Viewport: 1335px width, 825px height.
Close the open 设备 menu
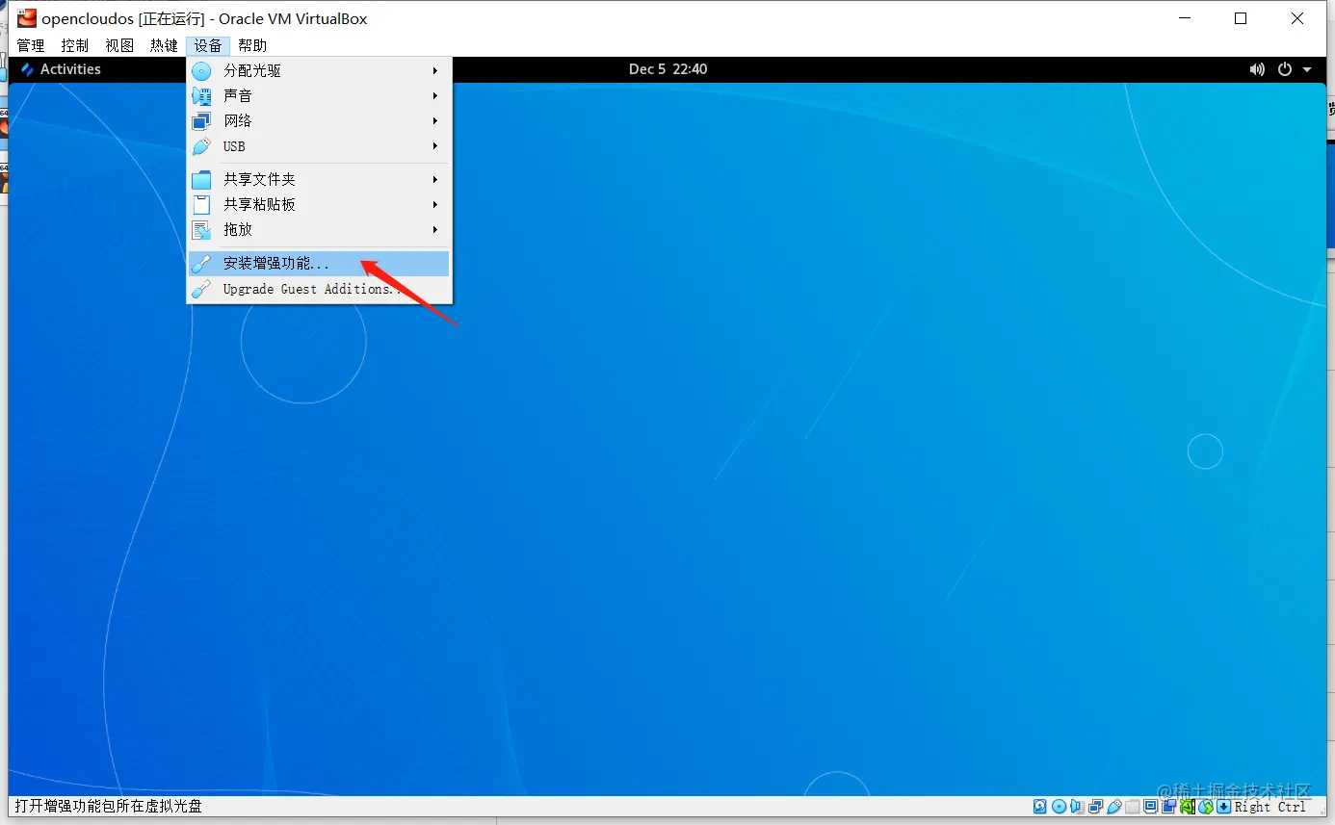click(208, 45)
